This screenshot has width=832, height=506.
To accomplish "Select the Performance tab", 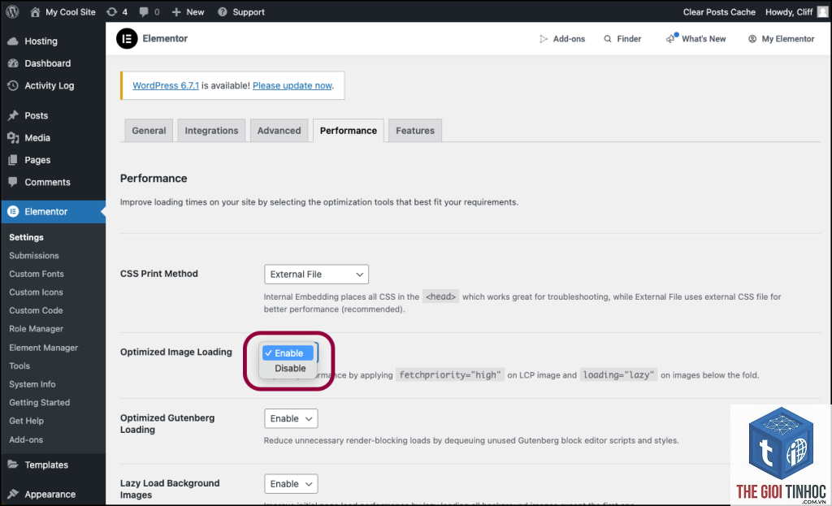I will [348, 131].
